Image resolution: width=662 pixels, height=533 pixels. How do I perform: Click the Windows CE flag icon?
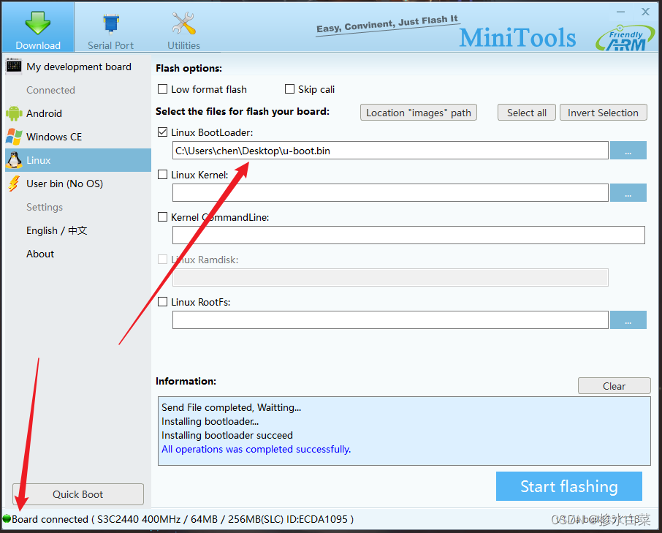(x=14, y=137)
